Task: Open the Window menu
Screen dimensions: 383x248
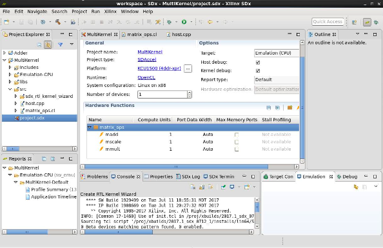Action: tap(130, 12)
